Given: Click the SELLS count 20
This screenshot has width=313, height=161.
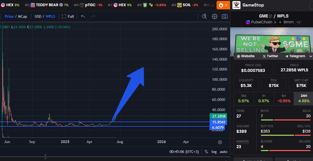Looking at the screenshot, I should 308,116.
